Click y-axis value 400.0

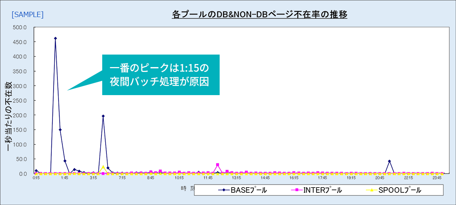click(x=20, y=56)
